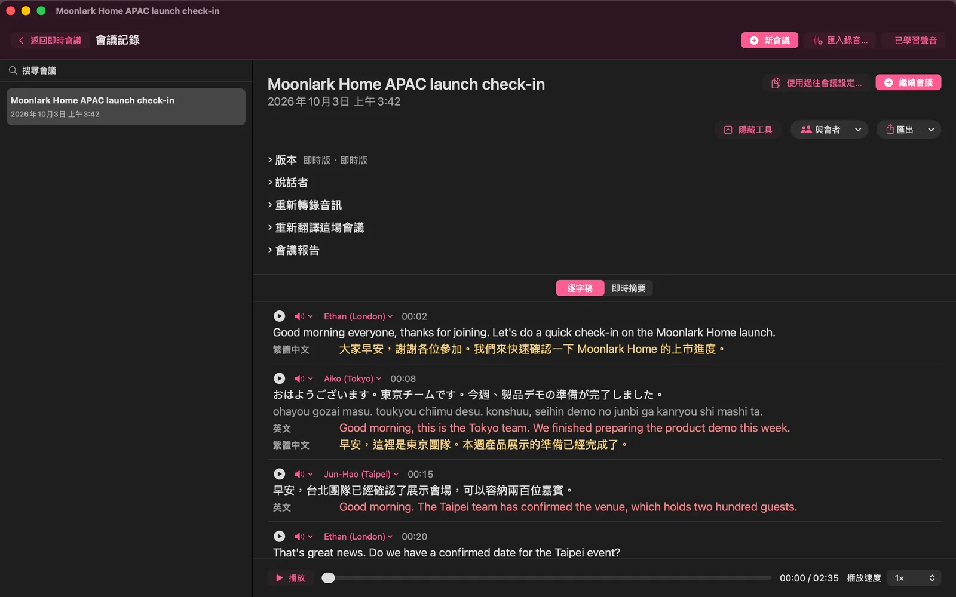The width and height of the screenshot is (956, 597).
Task: Click 新會議 new meeting button
Action: click(x=770, y=40)
